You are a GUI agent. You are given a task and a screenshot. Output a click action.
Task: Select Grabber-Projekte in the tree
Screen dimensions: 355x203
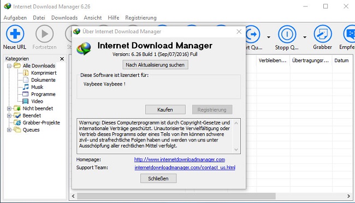click(41, 122)
